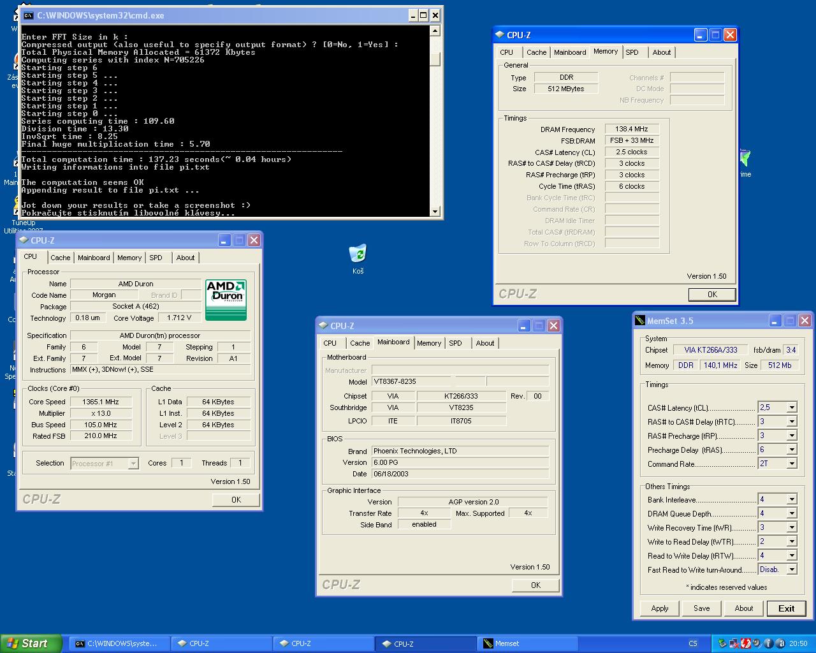Click the CS language indicator in taskbar
This screenshot has height=653, width=816.
(693, 643)
